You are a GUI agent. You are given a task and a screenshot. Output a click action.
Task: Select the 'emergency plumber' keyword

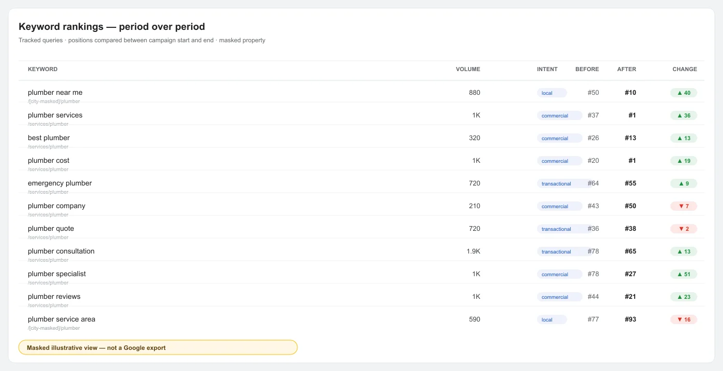point(60,183)
